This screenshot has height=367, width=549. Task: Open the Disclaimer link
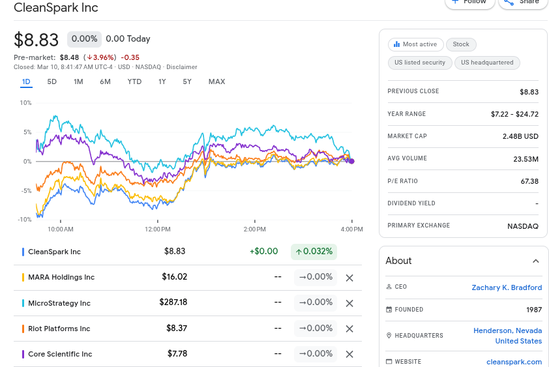182,67
